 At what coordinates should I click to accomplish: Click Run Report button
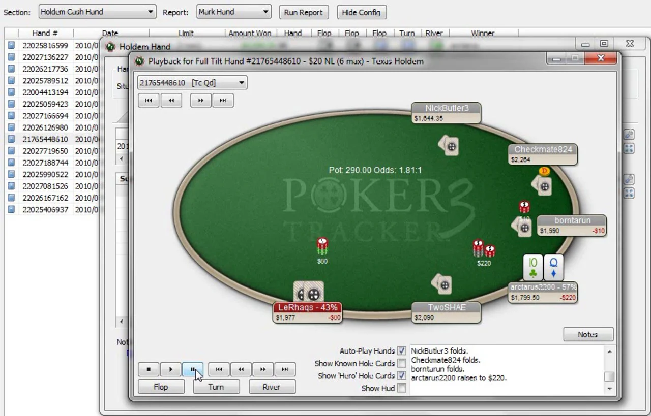point(304,12)
